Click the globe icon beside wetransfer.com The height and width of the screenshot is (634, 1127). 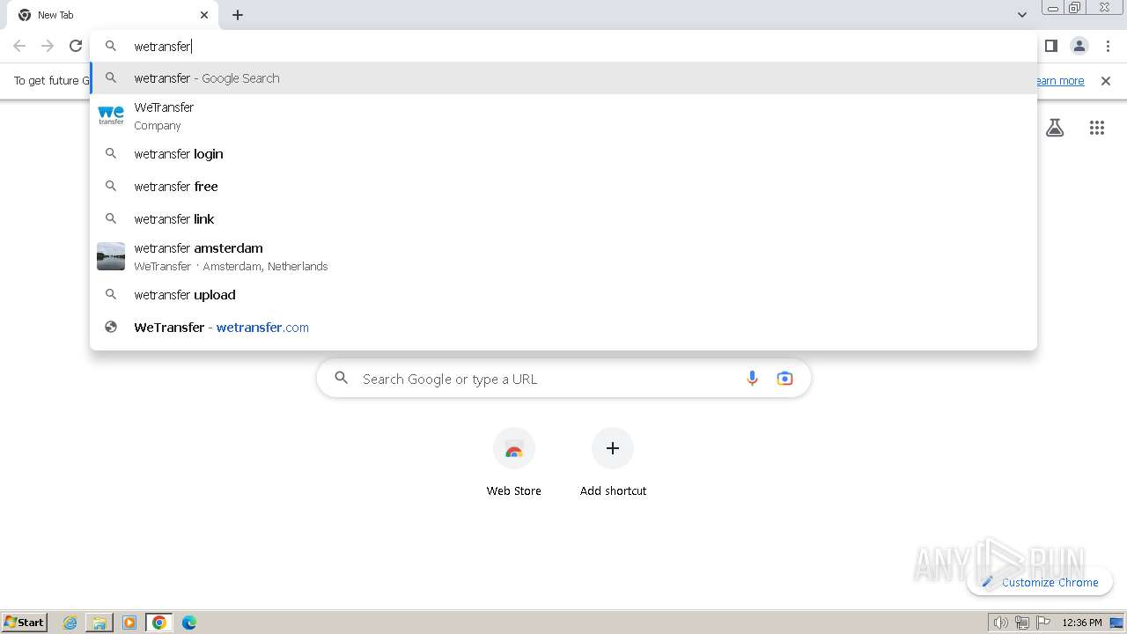(x=111, y=328)
